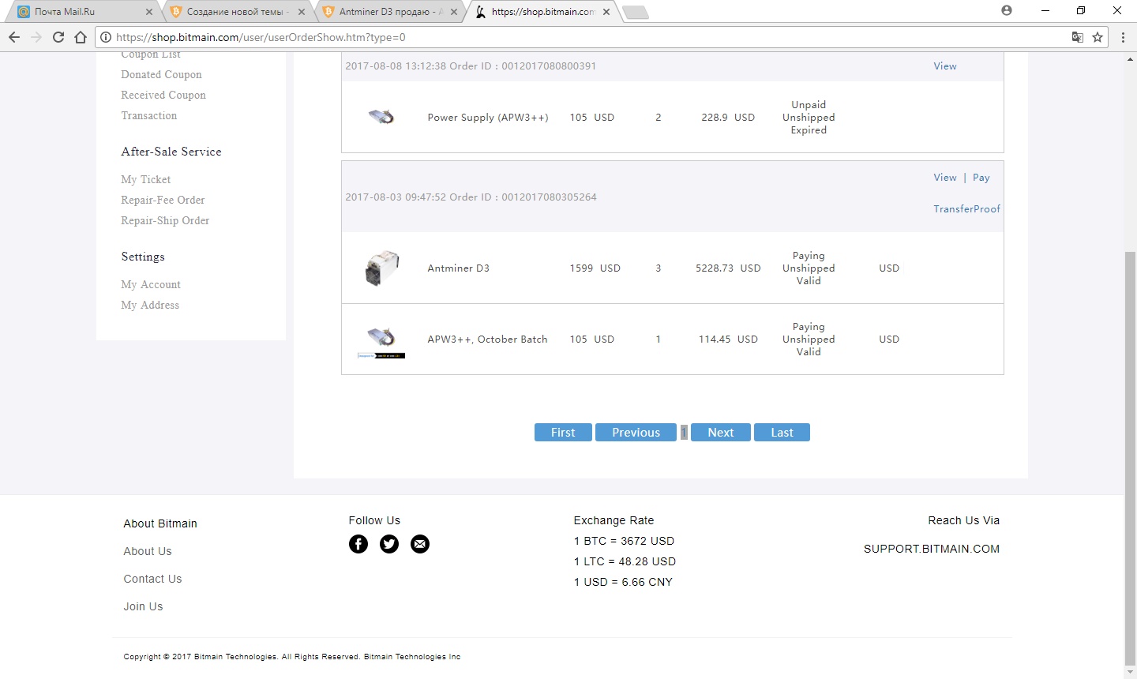Viewport: 1137px width, 679px height.
Task: Bookmark page with the star icon
Action: click(1098, 37)
